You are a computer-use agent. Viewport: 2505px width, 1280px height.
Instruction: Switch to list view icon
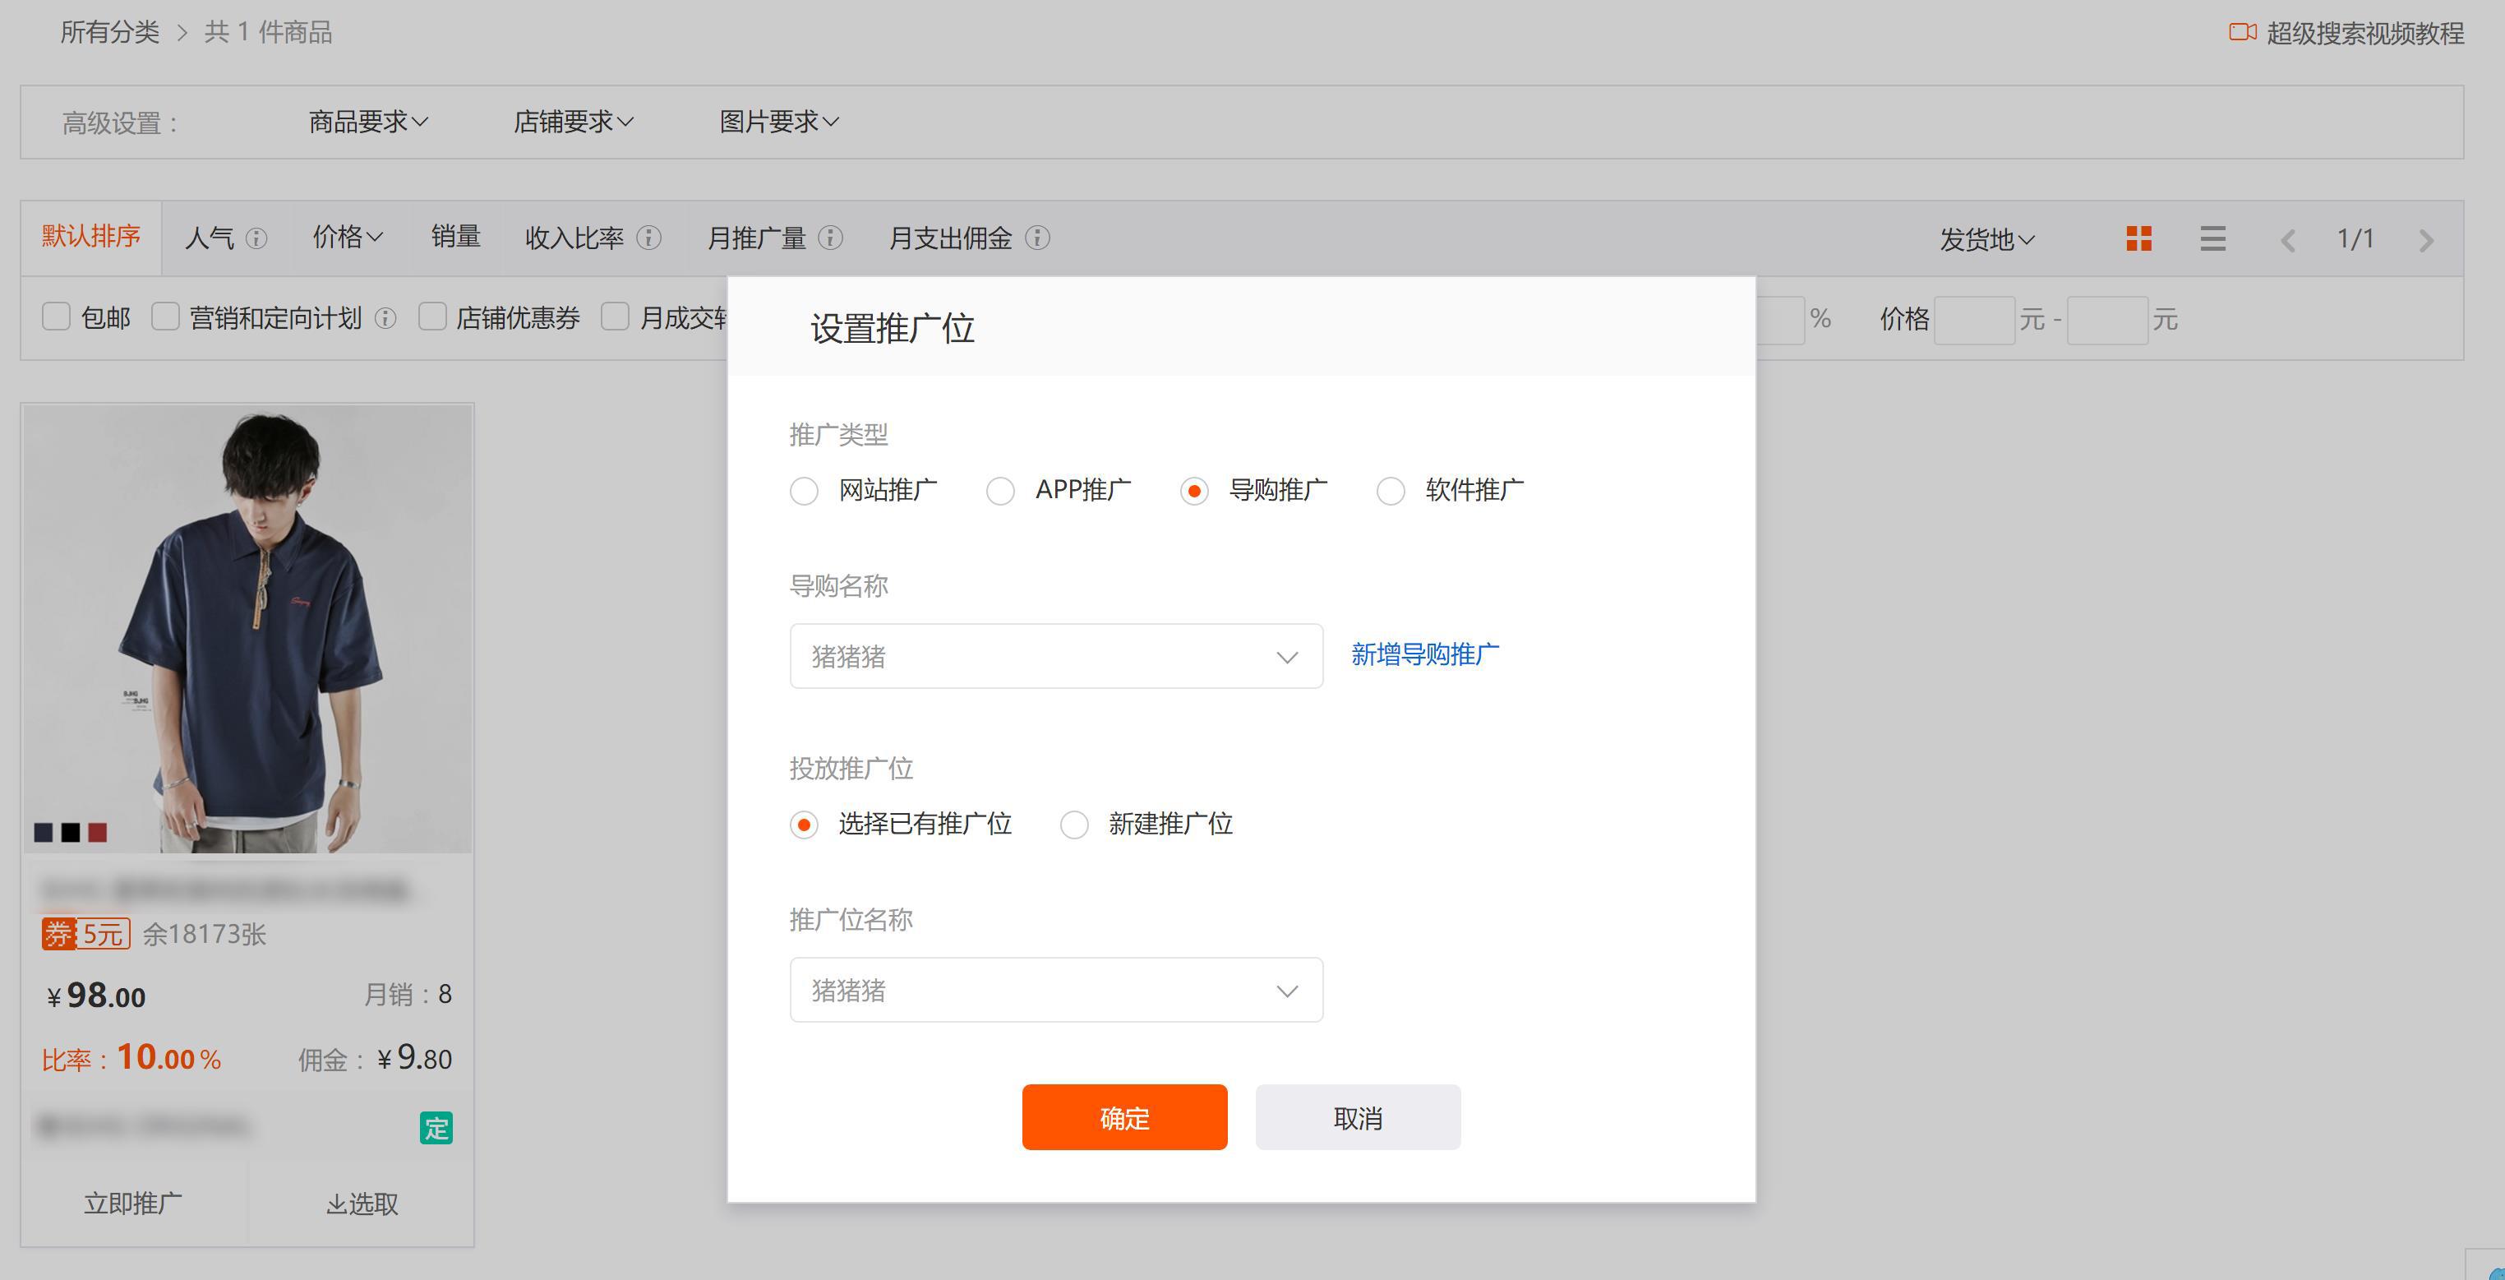click(x=2212, y=238)
